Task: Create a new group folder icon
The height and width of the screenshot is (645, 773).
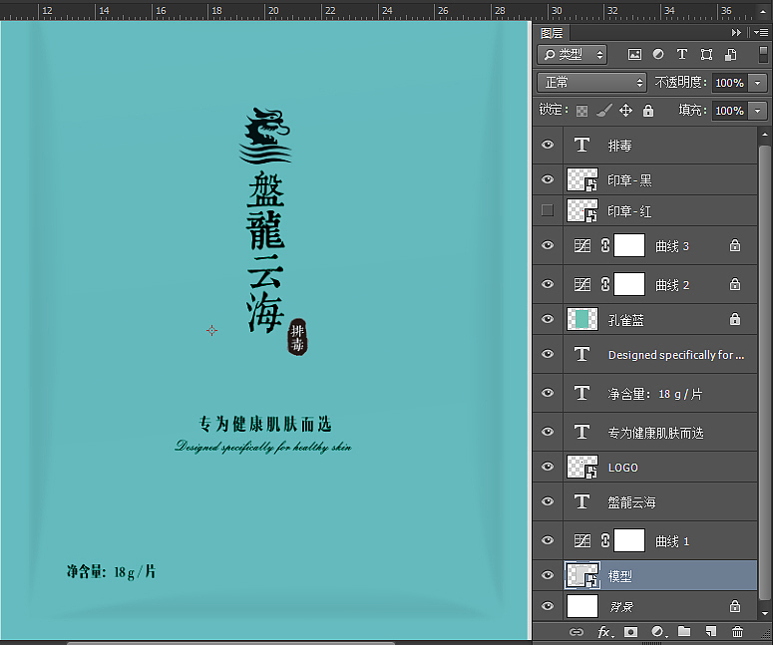Action: point(684,632)
